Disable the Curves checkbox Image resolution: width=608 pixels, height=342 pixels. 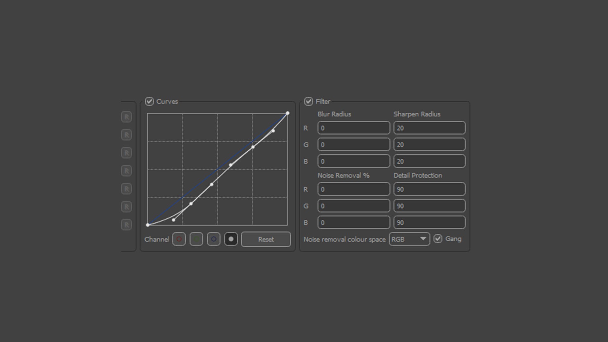149,101
